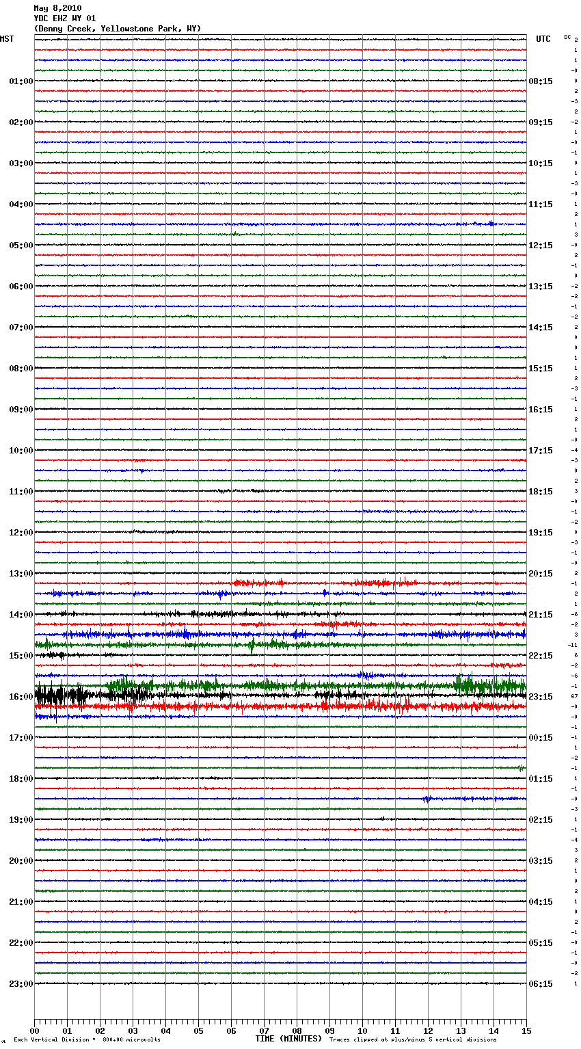Click the 23:00 MST hour marker

pos(21,984)
